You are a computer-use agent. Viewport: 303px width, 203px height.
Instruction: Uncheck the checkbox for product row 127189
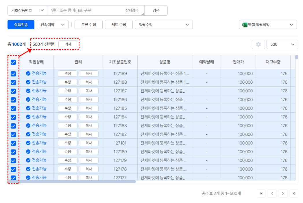click(x=13, y=74)
